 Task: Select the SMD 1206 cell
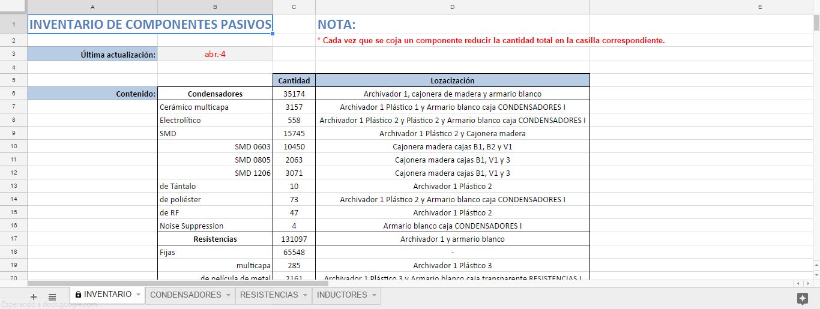click(215, 173)
